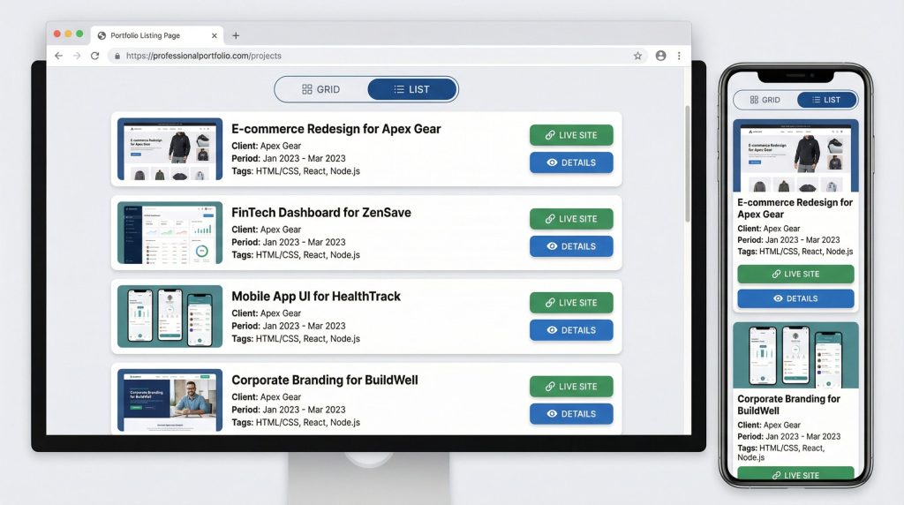
Task: Click padlock icon in address bar
Action: (117, 56)
